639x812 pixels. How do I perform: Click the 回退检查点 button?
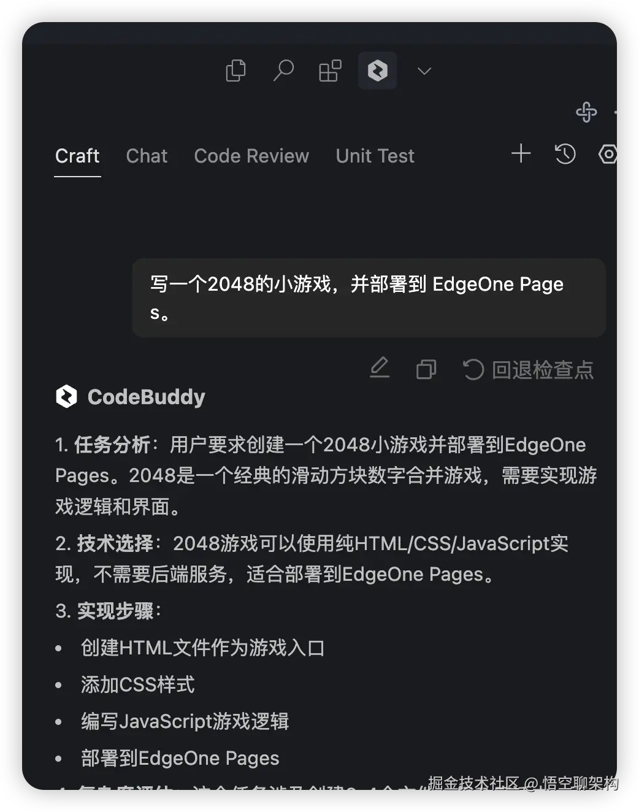tap(528, 369)
